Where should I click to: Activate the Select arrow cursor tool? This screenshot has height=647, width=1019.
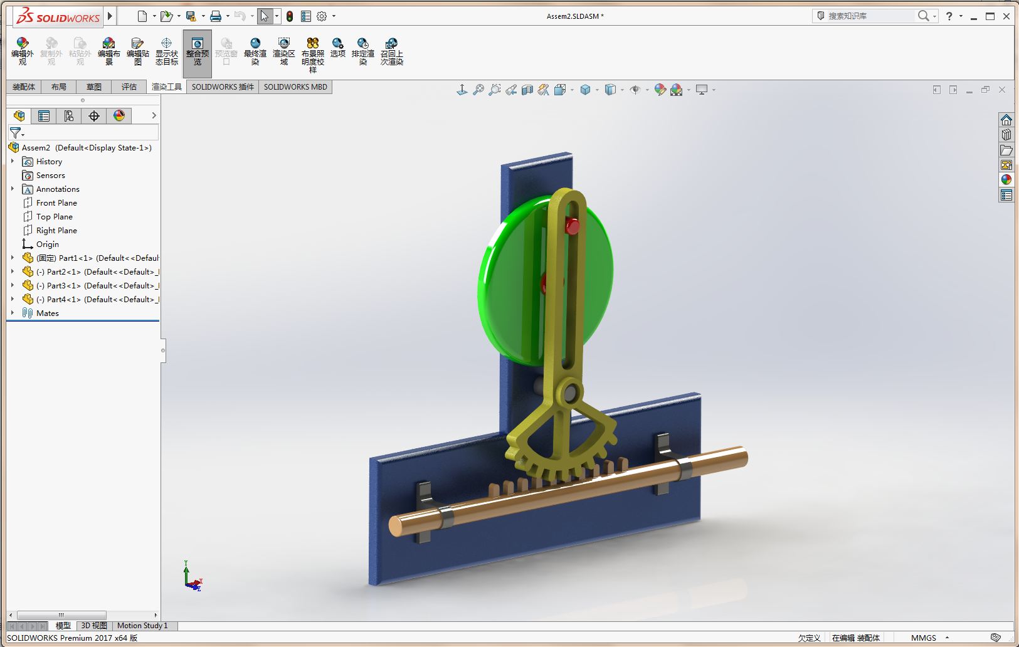click(265, 16)
